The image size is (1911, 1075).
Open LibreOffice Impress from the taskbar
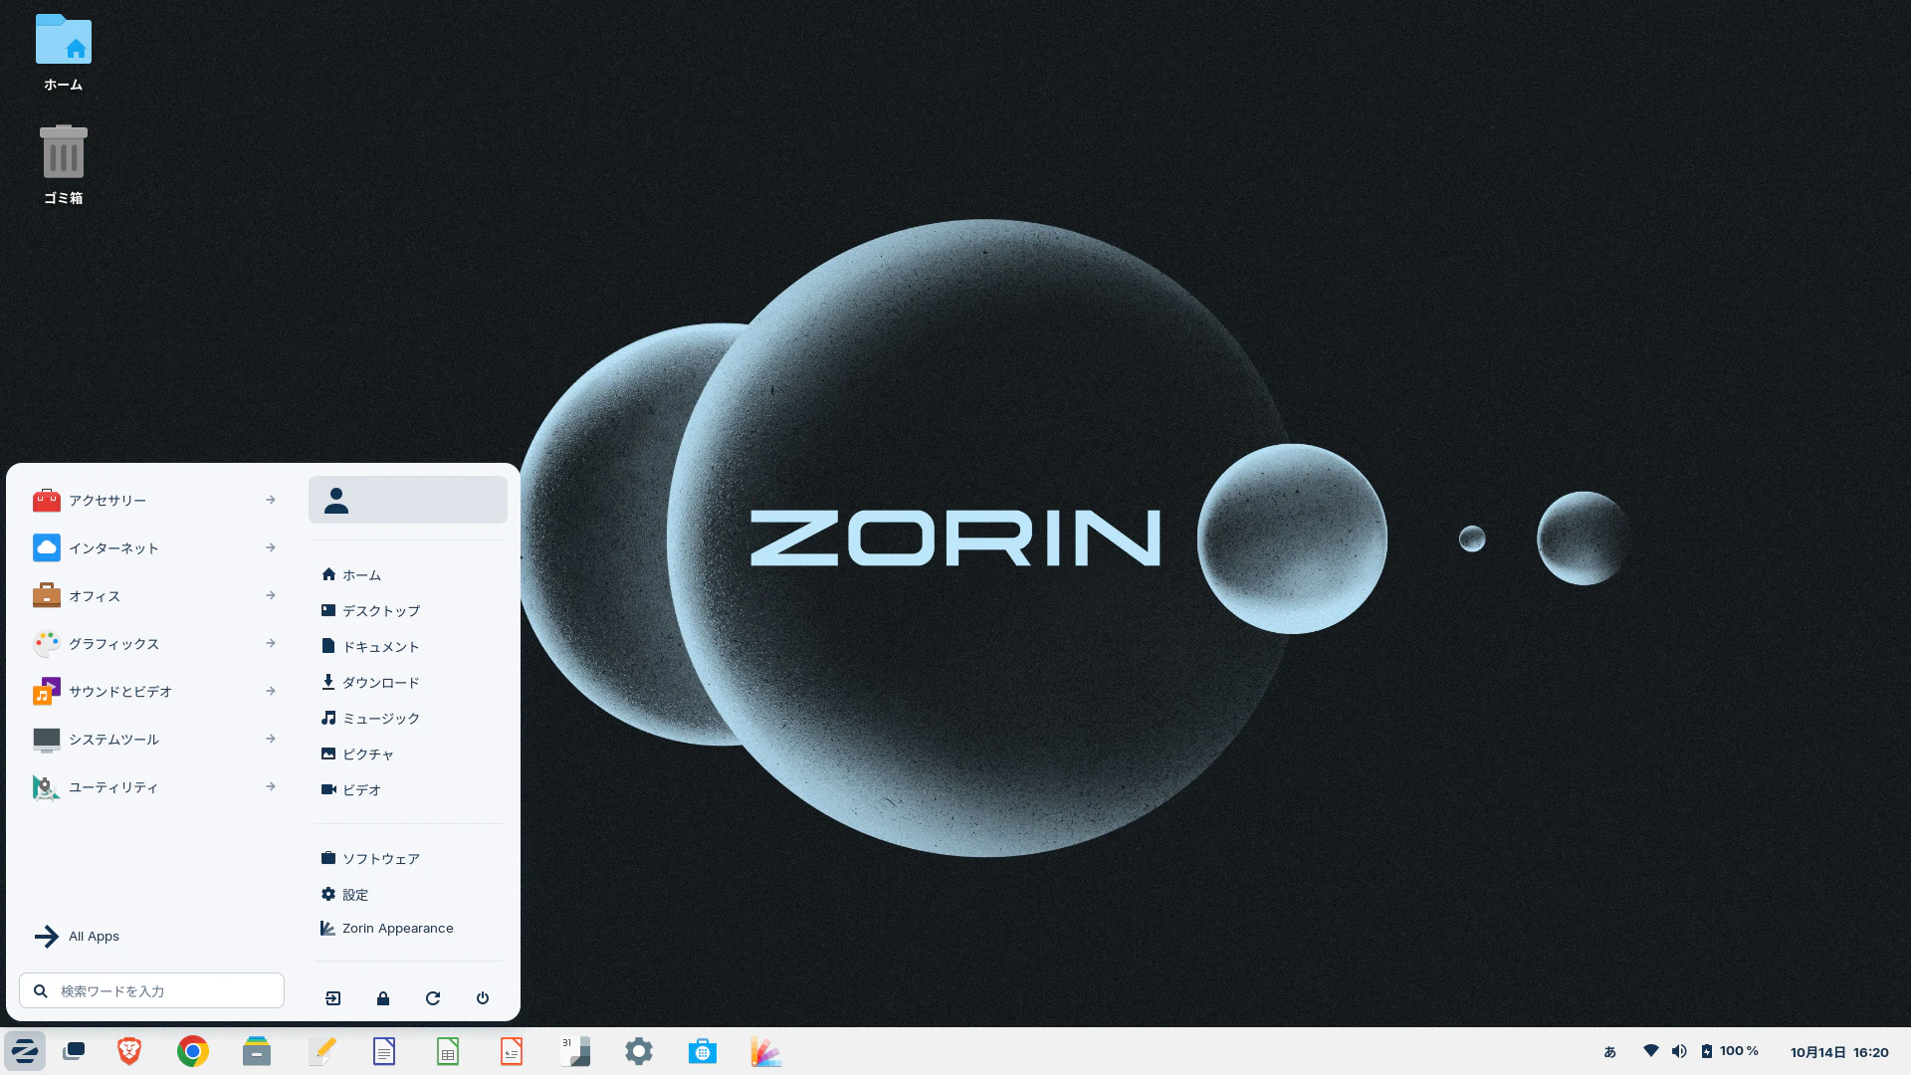click(x=511, y=1050)
